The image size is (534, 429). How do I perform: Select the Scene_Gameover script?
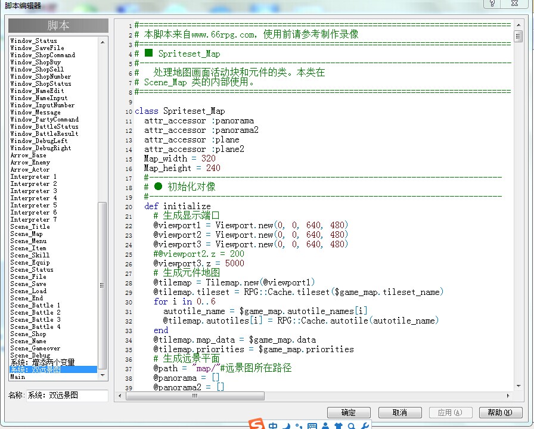point(53,349)
